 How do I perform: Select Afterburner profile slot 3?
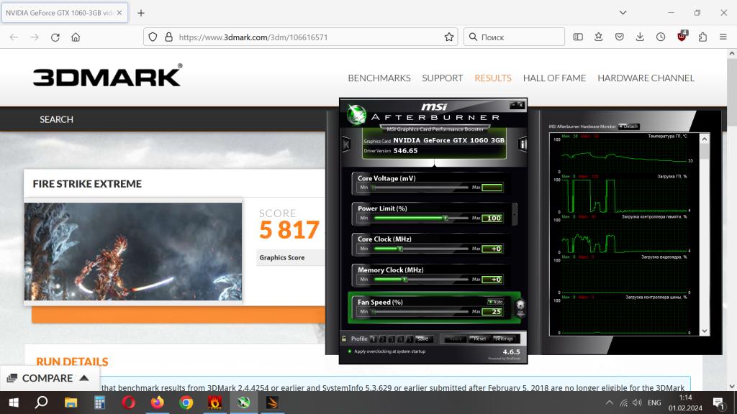391,339
